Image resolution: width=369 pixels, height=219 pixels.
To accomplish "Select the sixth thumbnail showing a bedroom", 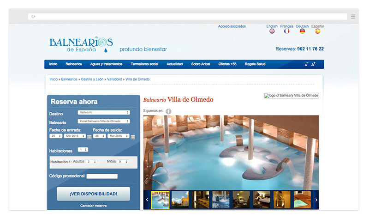I will pyautogui.click(x=262, y=200).
